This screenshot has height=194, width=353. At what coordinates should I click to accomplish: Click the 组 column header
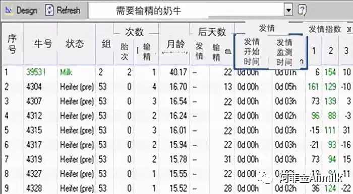[106, 44]
